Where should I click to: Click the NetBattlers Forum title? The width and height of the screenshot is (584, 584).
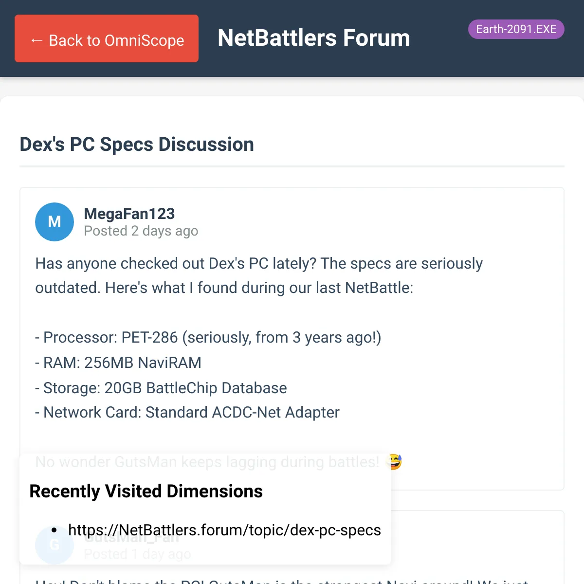(314, 38)
